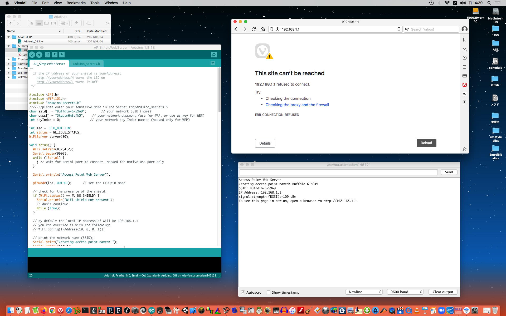This screenshot has width=506, height=316.
Task: Open the Newline line-ending dropdown
Action: point(364,292)
